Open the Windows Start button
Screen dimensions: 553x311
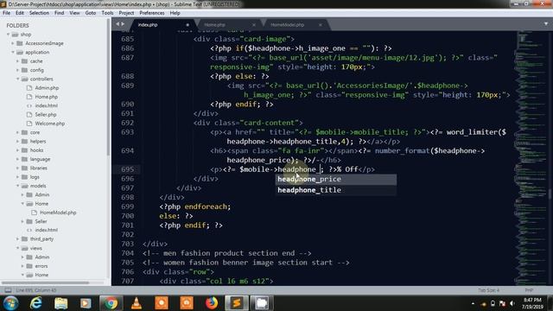[10, 303]
